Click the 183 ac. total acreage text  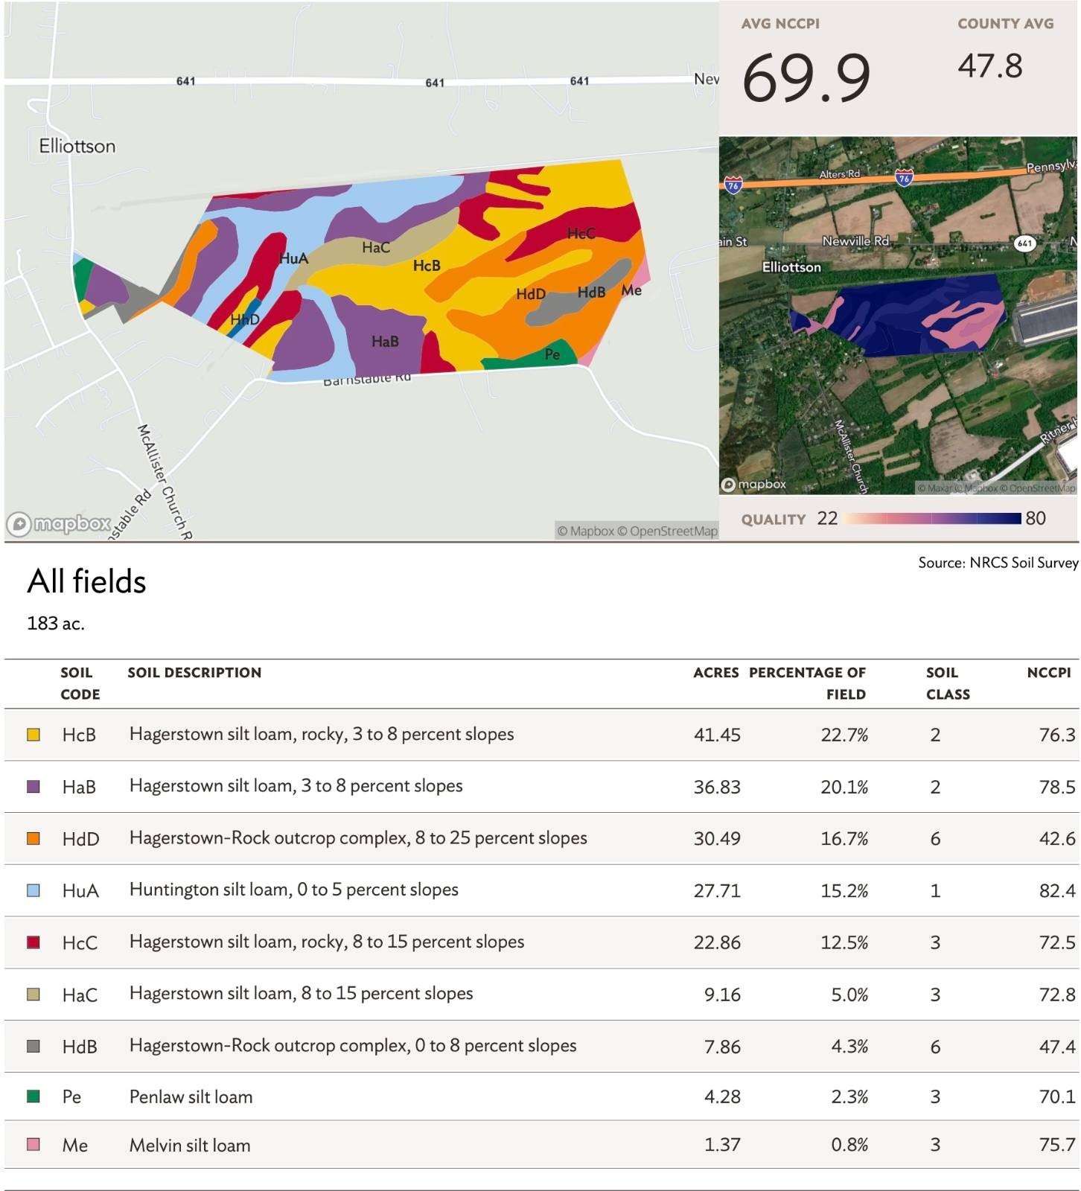(56, 623)
